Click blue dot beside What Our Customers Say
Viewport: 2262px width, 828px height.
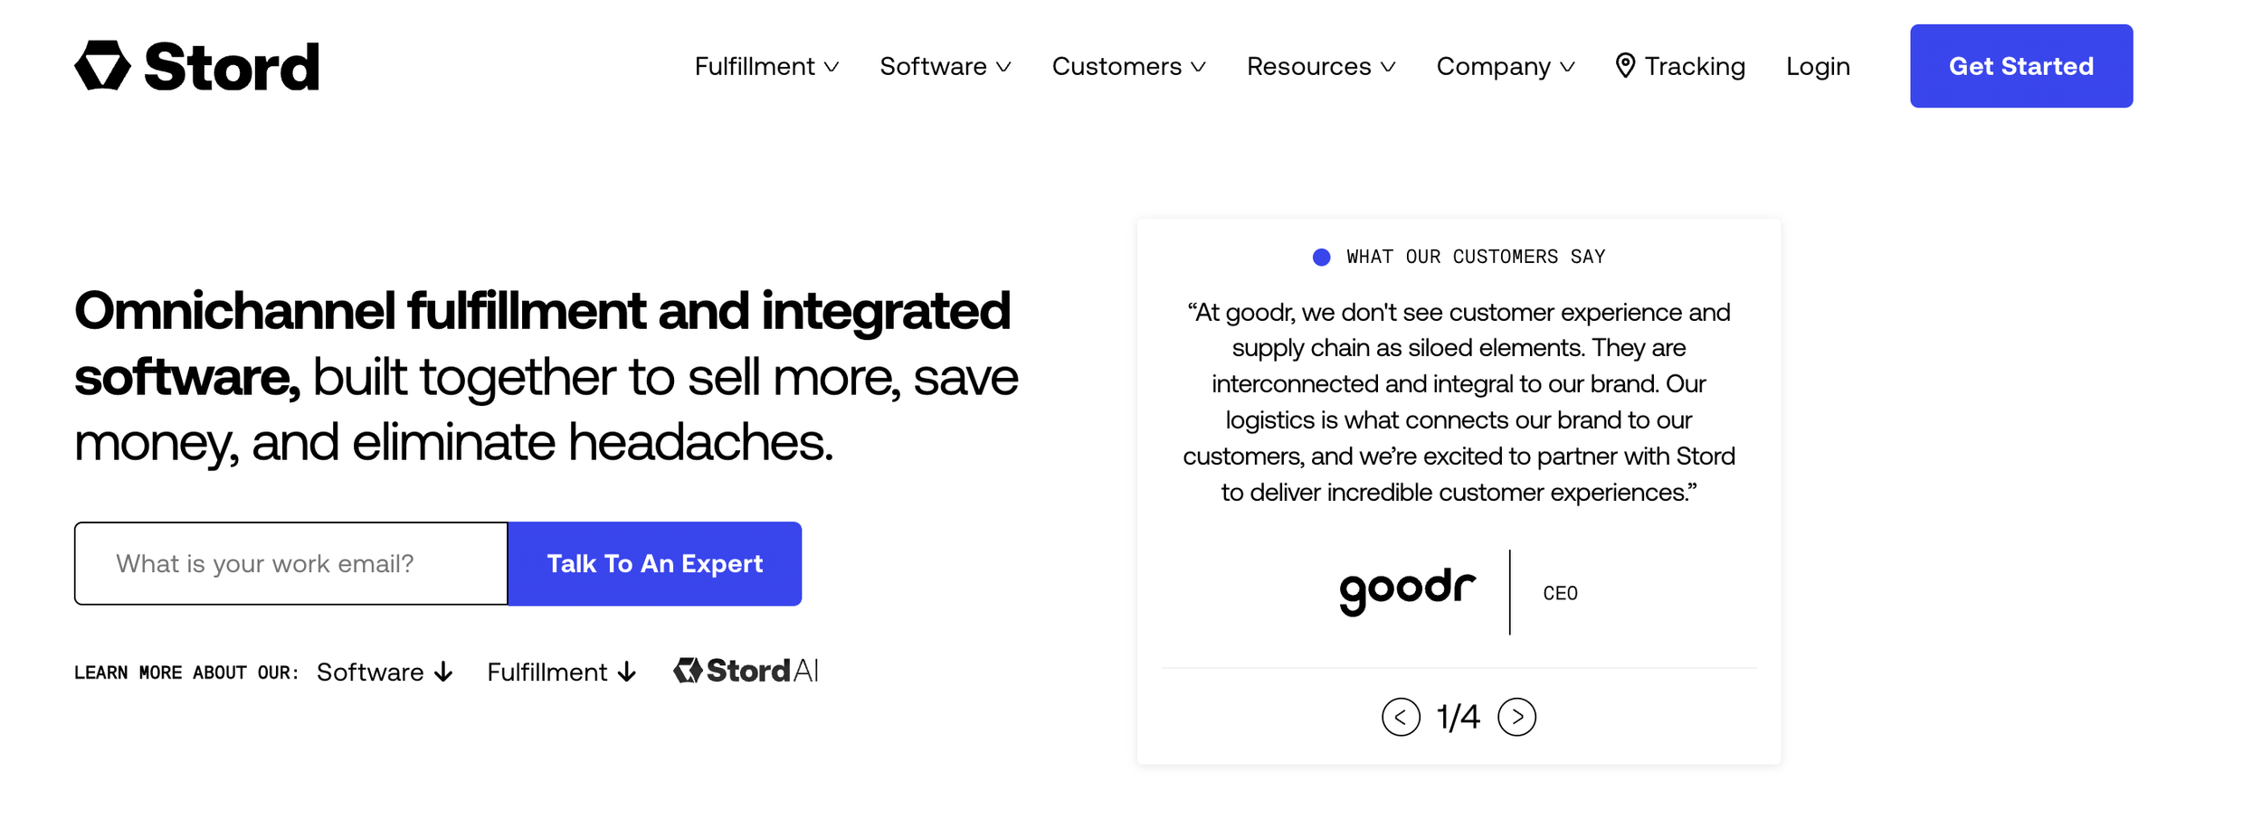1321,258
